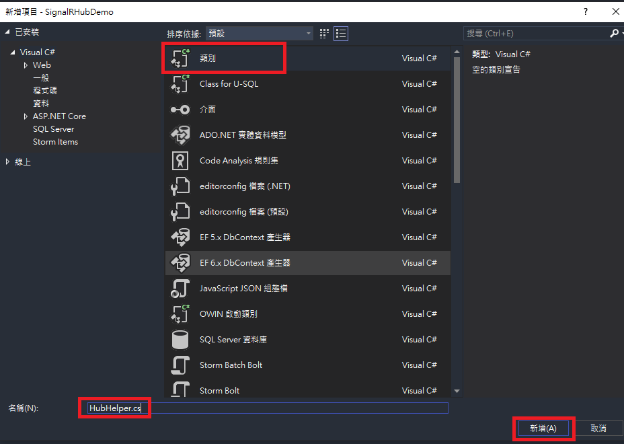Pick the EF 6.x DbContext 產生器 icon

click(x=179, y=262)
